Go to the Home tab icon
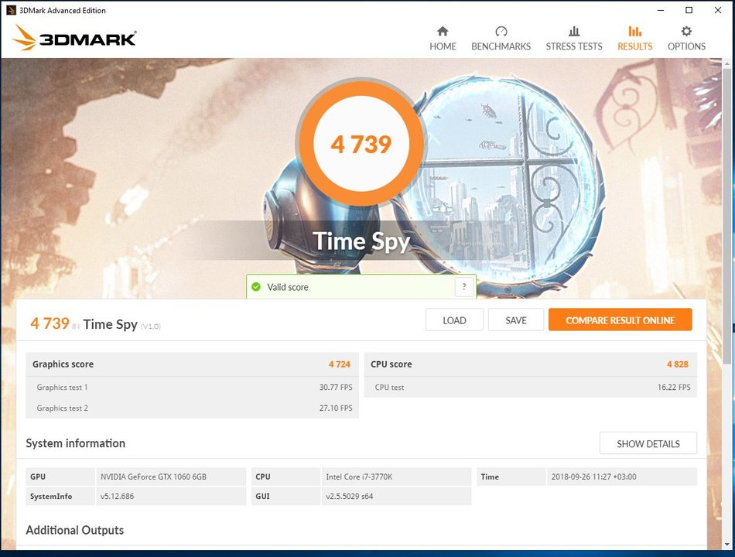The width and height of the screenshot is (735, 557). coord(443,32)
